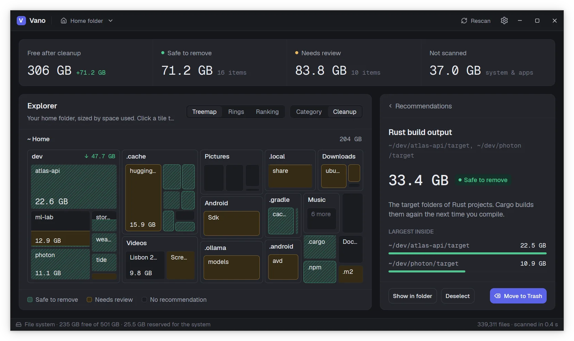Select the .cargo tile
Viewport: 574px width, 341px height.
click(320, 247)
